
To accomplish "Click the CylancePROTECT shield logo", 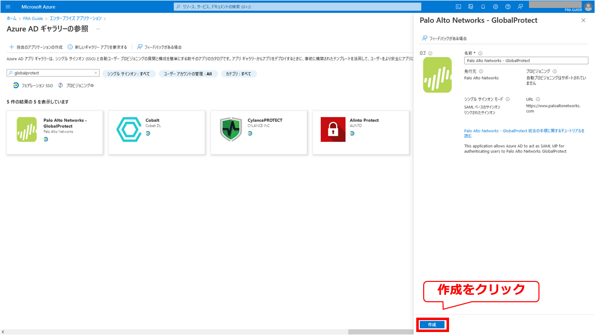I will coord(231,130).
